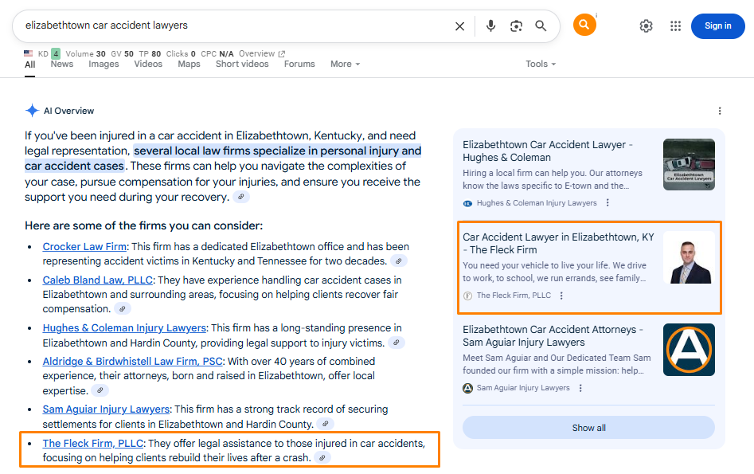The image size is (754, 474).
Task: Open The Fleck Firm, PLLC link
Action: point(93,443)
